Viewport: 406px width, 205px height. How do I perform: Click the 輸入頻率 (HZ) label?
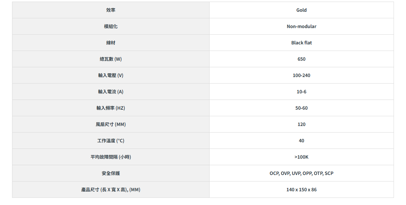click(111, 108)
